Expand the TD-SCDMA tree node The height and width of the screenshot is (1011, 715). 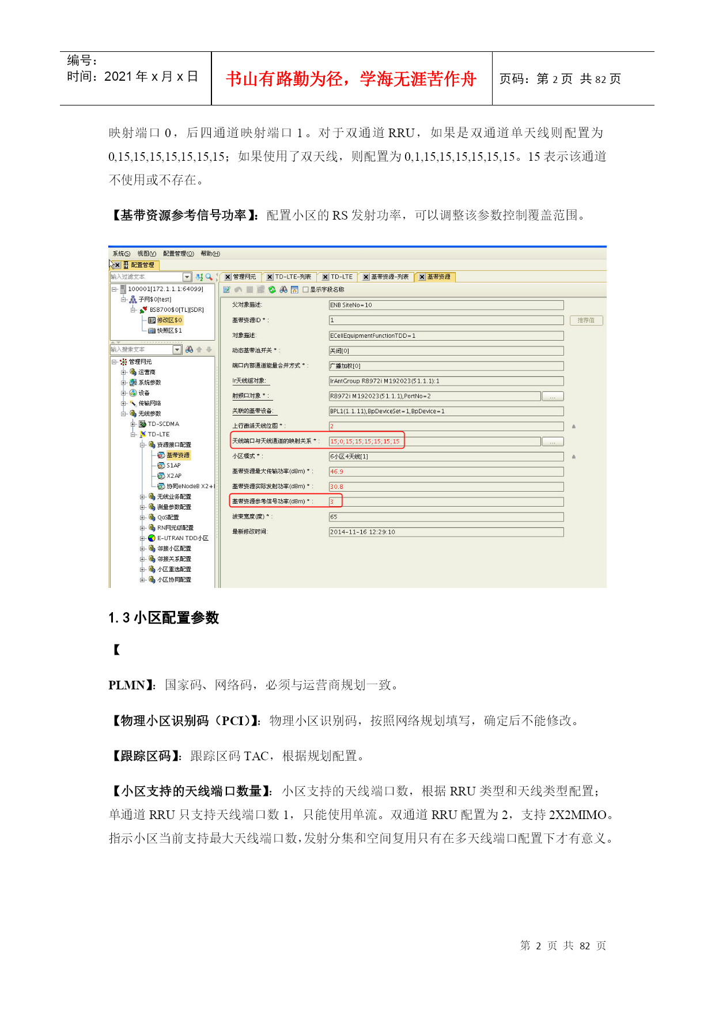(x=133, y=424)
